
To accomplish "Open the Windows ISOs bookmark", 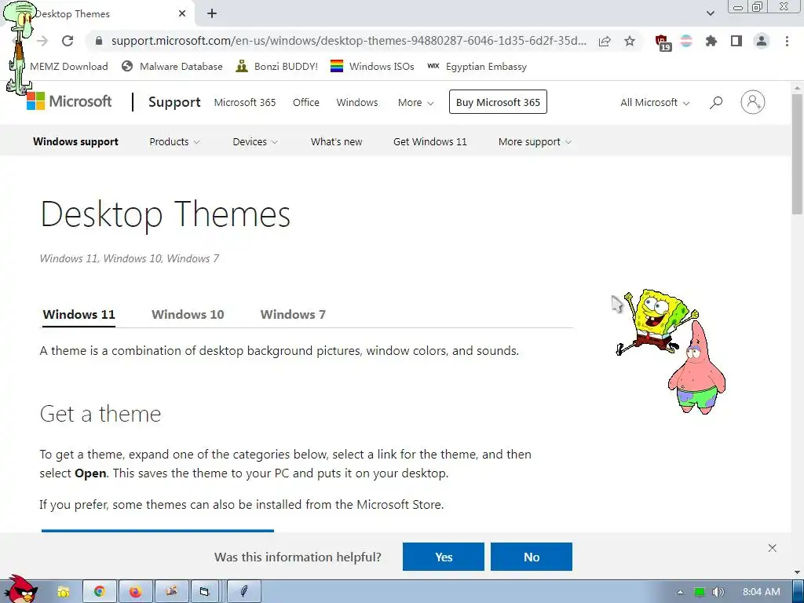I will (x=372, y=66).
